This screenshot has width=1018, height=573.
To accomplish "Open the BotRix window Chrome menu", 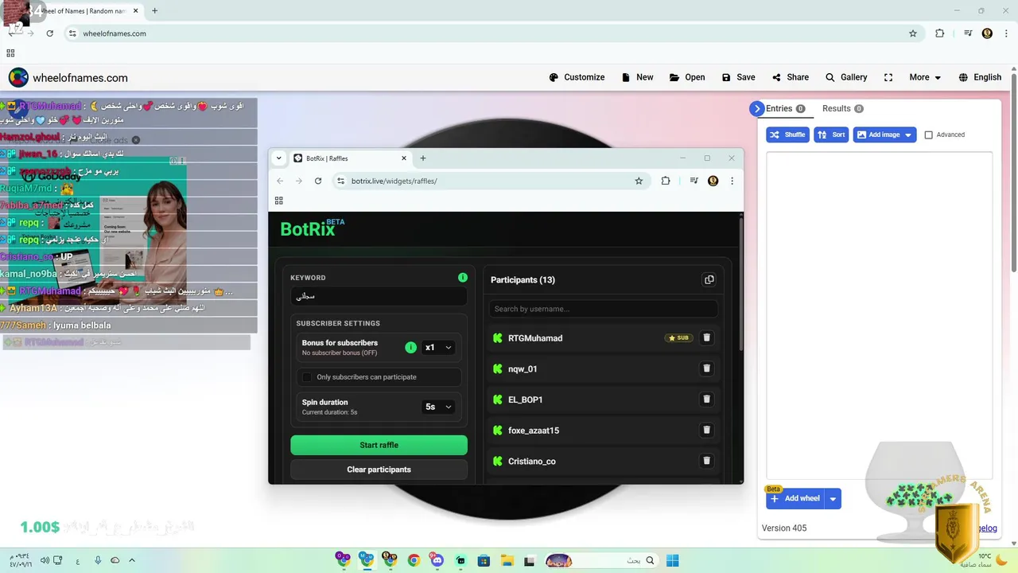I will [x=732, y=181].
